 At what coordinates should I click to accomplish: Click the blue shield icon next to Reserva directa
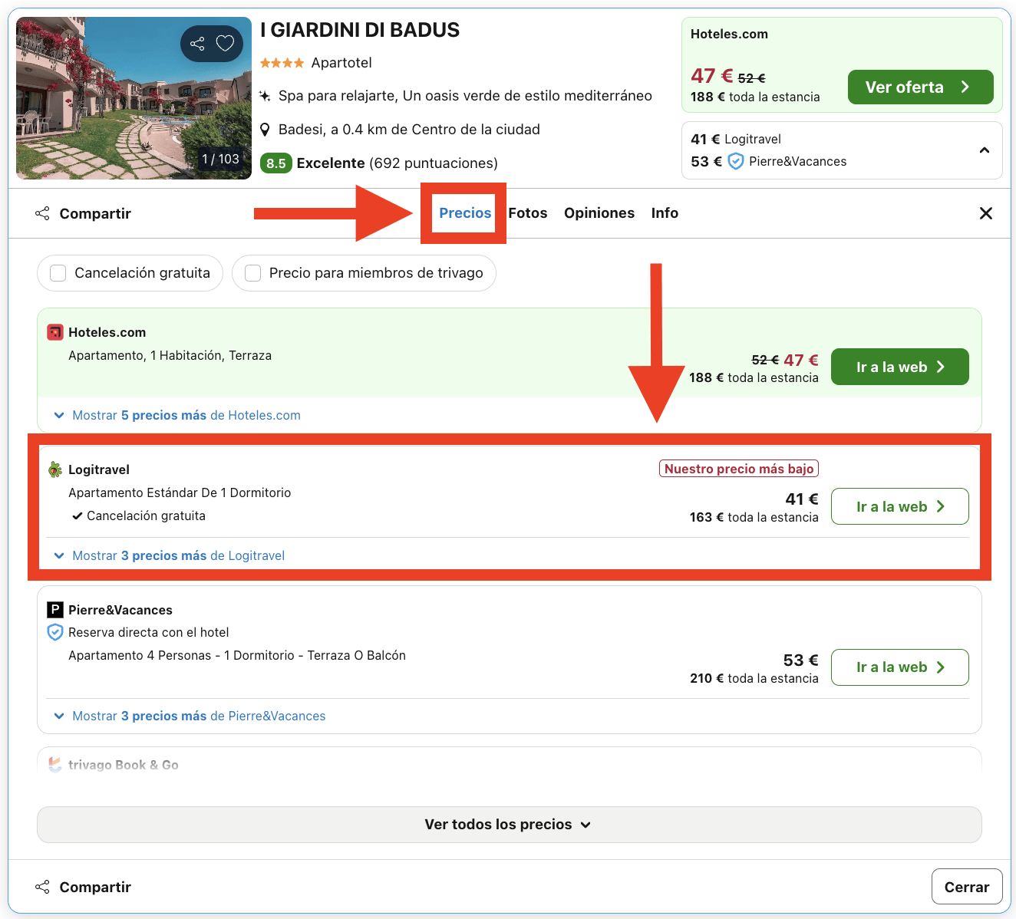click(54, 632)
